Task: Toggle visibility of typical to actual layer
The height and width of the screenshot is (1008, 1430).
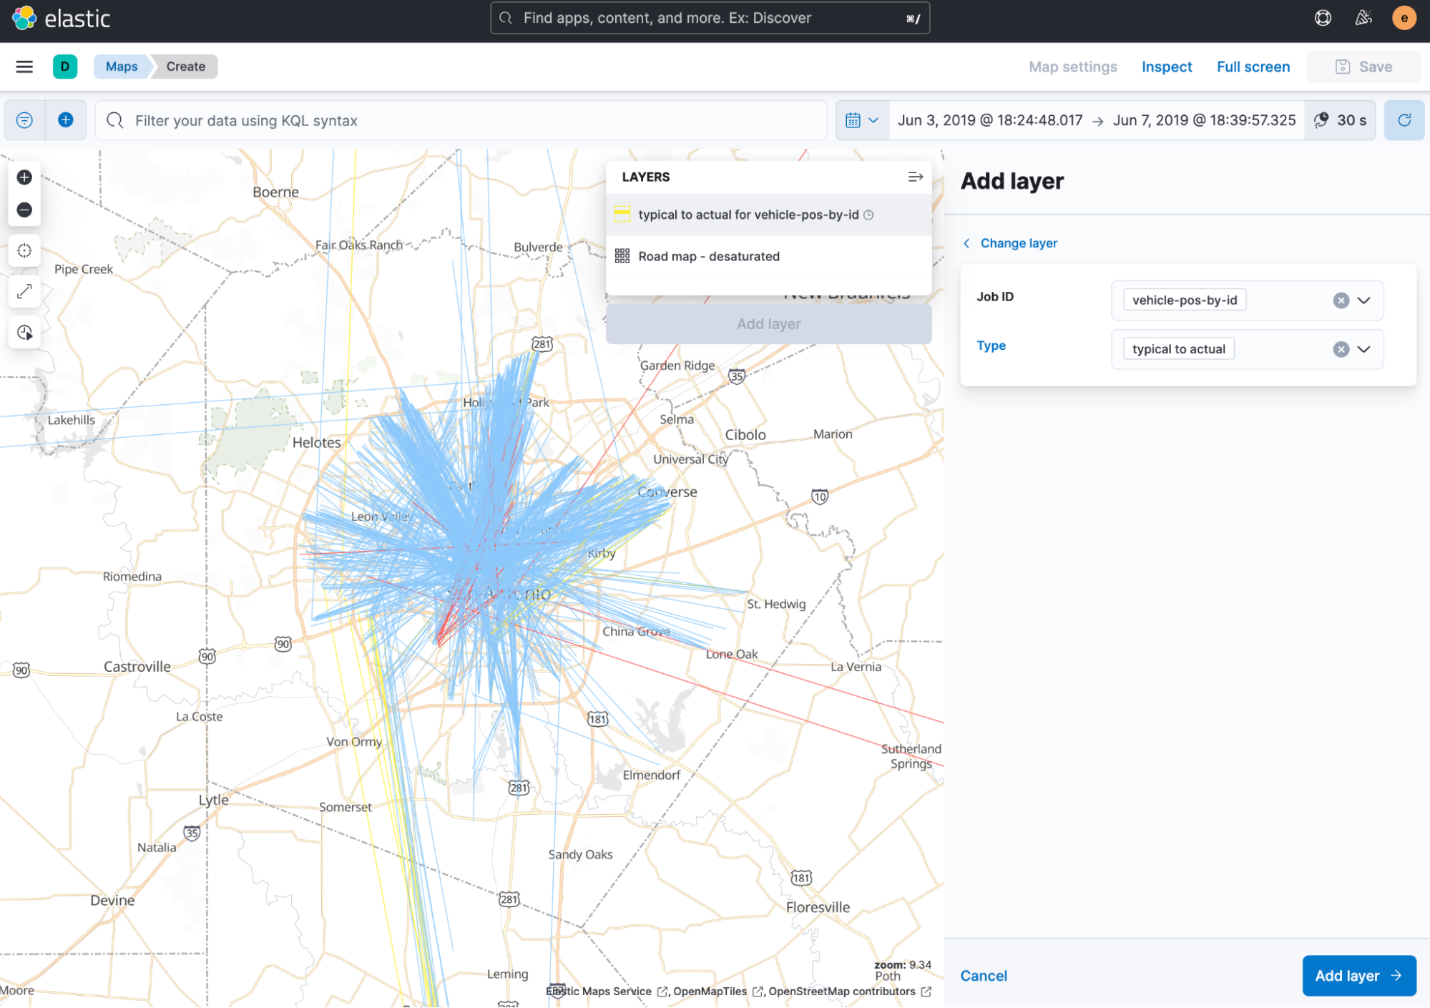Action: (624, 214)
